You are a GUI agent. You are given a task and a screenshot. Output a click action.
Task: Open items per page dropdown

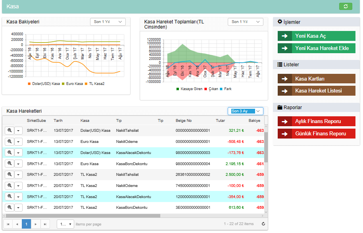click(65, 224)
